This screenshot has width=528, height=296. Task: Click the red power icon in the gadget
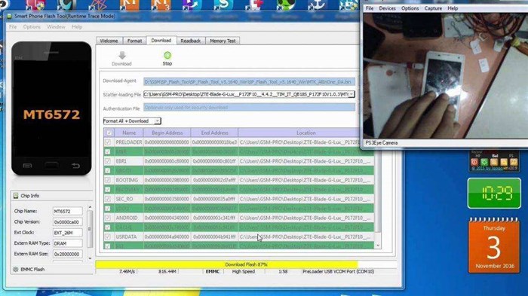(x=474, y=162)
